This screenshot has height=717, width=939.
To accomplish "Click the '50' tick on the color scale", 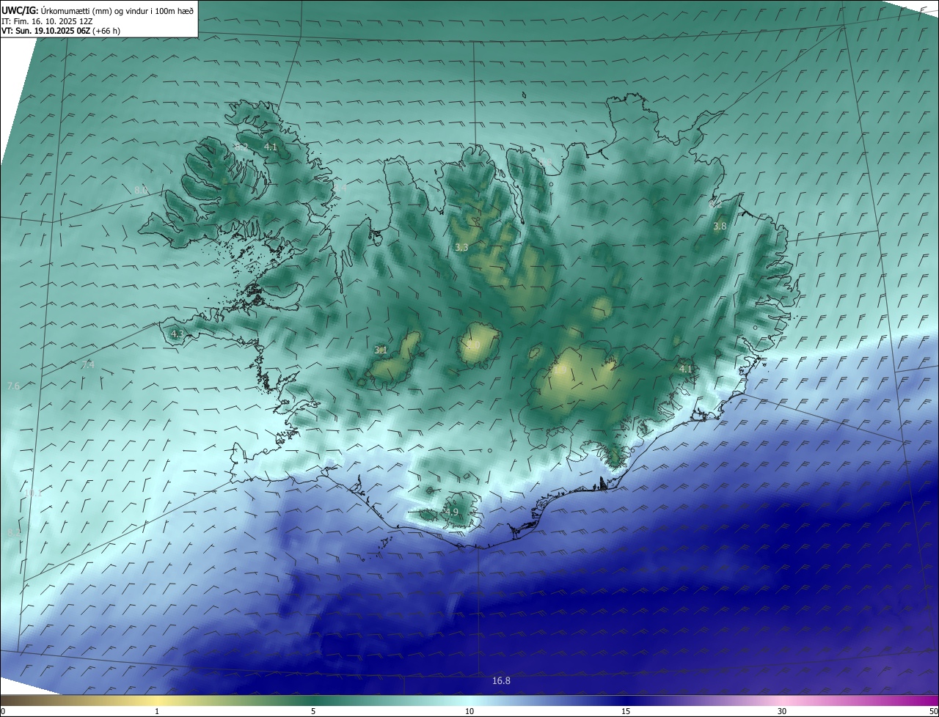I will pyautogui.click(x=933, y=711).
